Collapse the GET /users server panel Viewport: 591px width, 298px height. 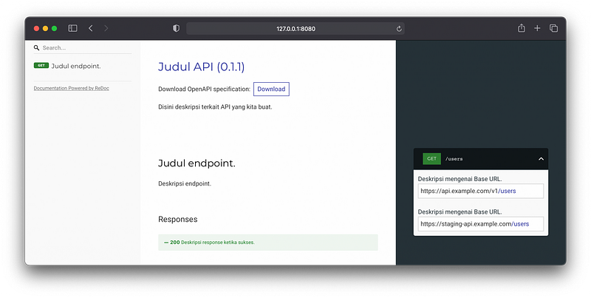(541, 158)
